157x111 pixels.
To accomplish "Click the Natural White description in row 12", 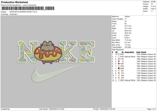I will pos(130,80).
